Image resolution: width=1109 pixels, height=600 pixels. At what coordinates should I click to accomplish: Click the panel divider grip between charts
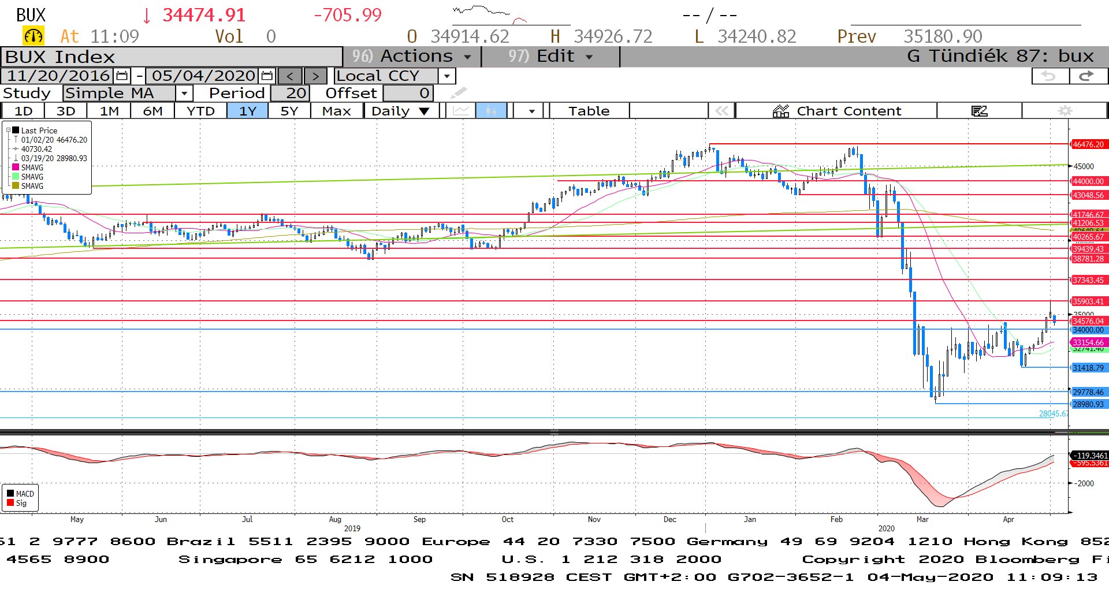(x=554, y=432)
